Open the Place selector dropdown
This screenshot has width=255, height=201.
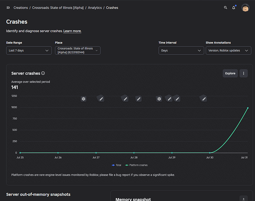click(78, 51)
